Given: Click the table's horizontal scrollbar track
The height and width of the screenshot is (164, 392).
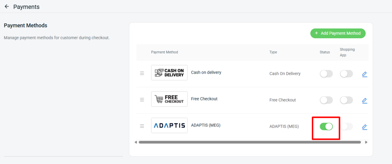Looking at the screenshot, I should (x=250, y=142).
